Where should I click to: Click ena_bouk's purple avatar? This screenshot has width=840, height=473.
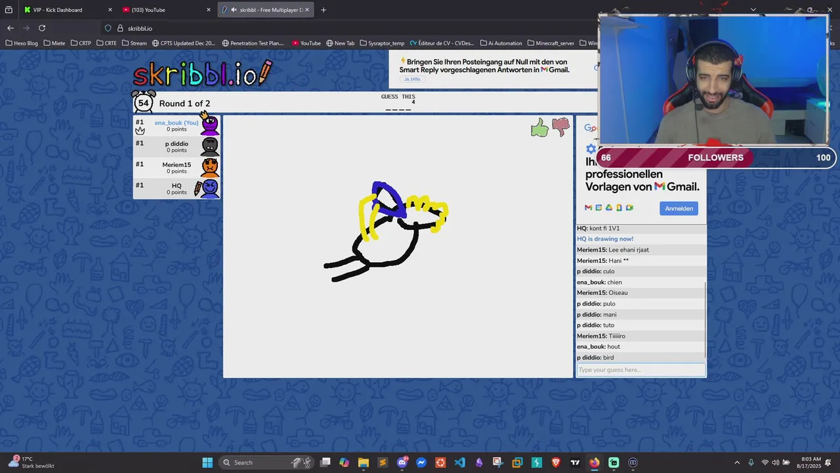[x=209, y=125]
